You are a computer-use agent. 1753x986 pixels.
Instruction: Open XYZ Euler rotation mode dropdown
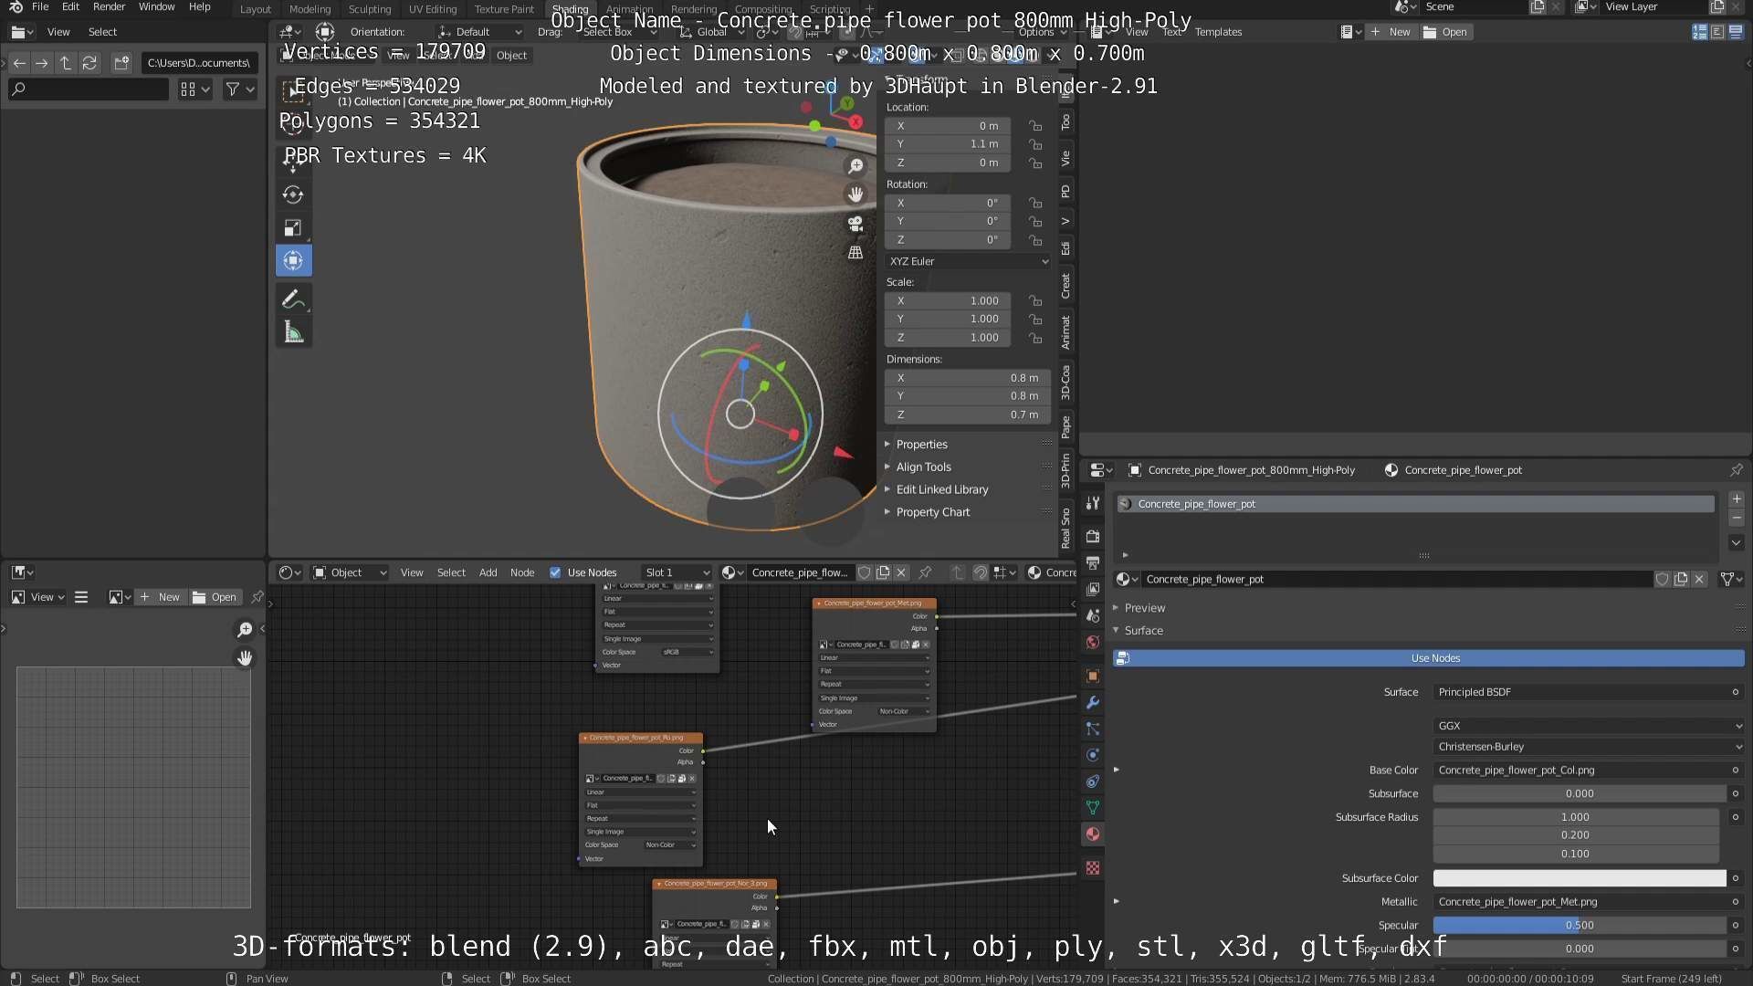tap(968, 261)
